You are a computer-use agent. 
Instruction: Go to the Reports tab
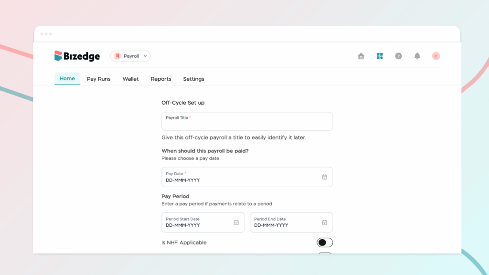(x=161, y=79)
